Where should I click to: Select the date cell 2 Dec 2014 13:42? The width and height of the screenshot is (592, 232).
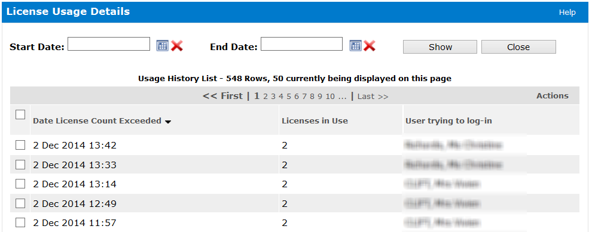pyautogui.click(x=75, y=146)
